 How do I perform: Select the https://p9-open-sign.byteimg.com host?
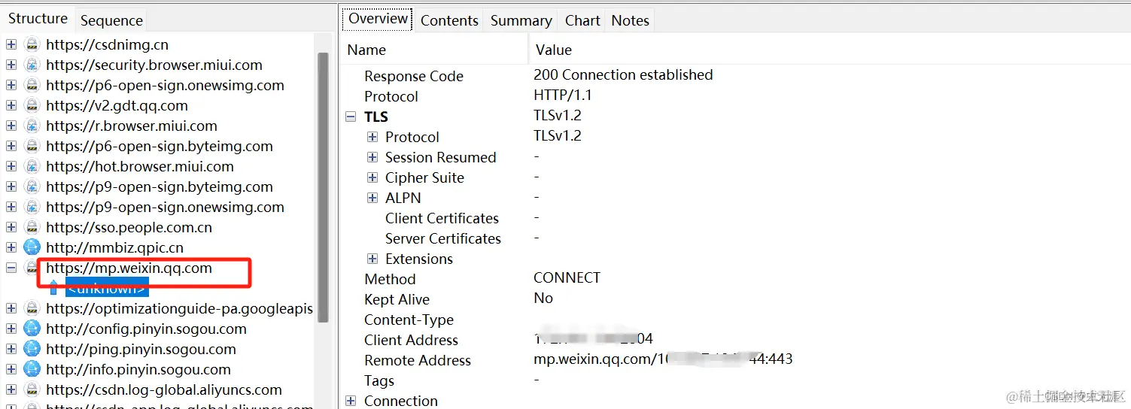[160, 186]
